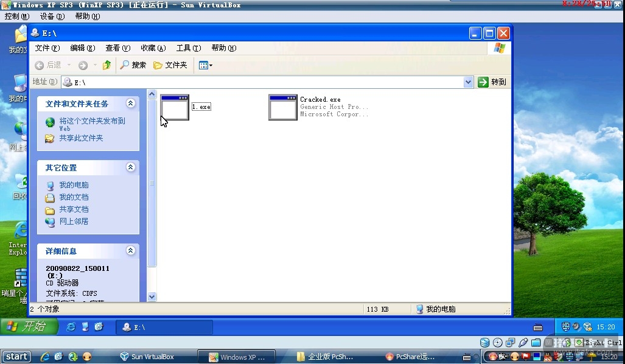Viewport: 625px width, 364px height.
Task: Open Shared Documents (共享文档) link
Action: click(74, 209)
